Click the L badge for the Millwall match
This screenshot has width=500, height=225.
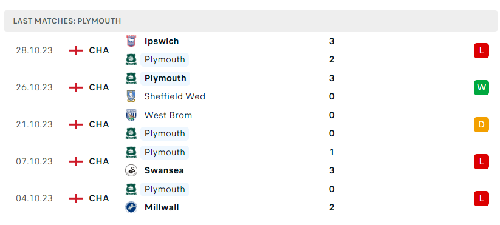tap(481, 198)
